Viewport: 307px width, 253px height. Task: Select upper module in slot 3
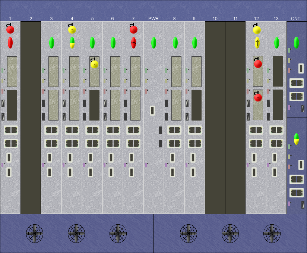(x=53, y=72)
